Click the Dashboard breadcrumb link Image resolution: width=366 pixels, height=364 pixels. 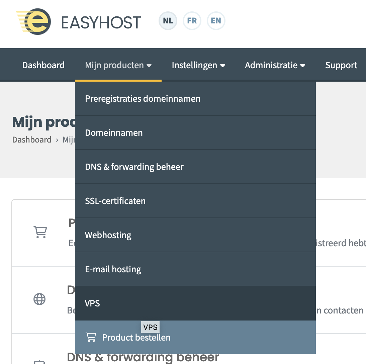(32, 140)
